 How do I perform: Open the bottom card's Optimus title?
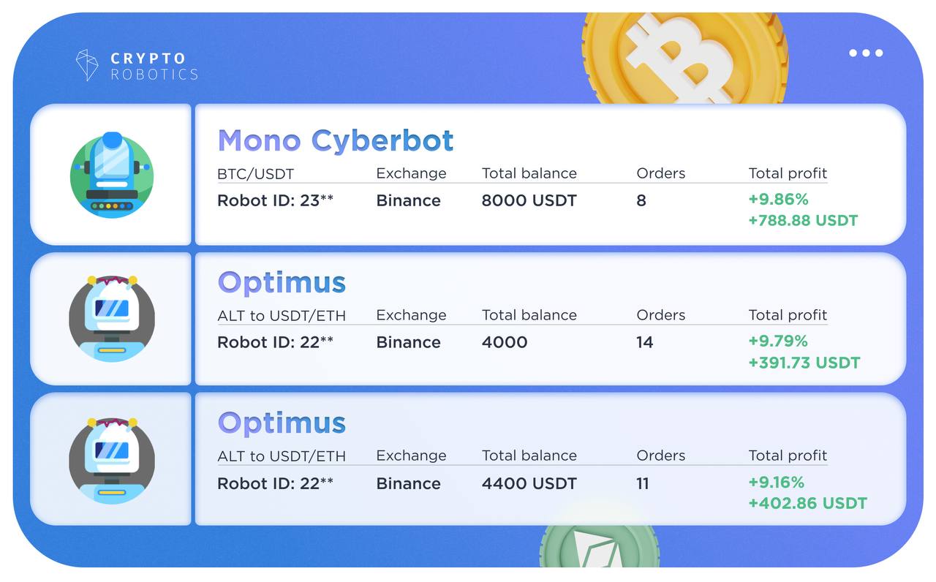click(282, 423)
